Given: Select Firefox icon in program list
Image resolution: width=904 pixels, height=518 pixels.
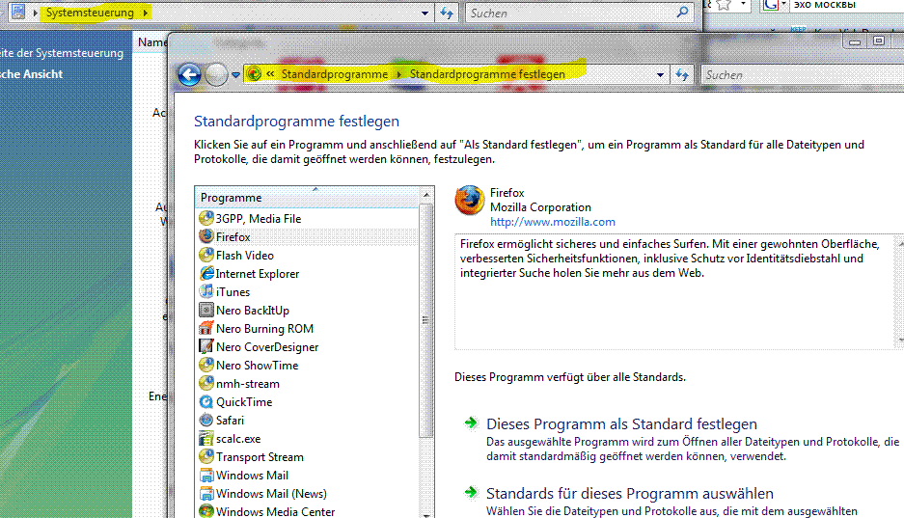Looking at the screenshot, I should (x=206, y=236).
